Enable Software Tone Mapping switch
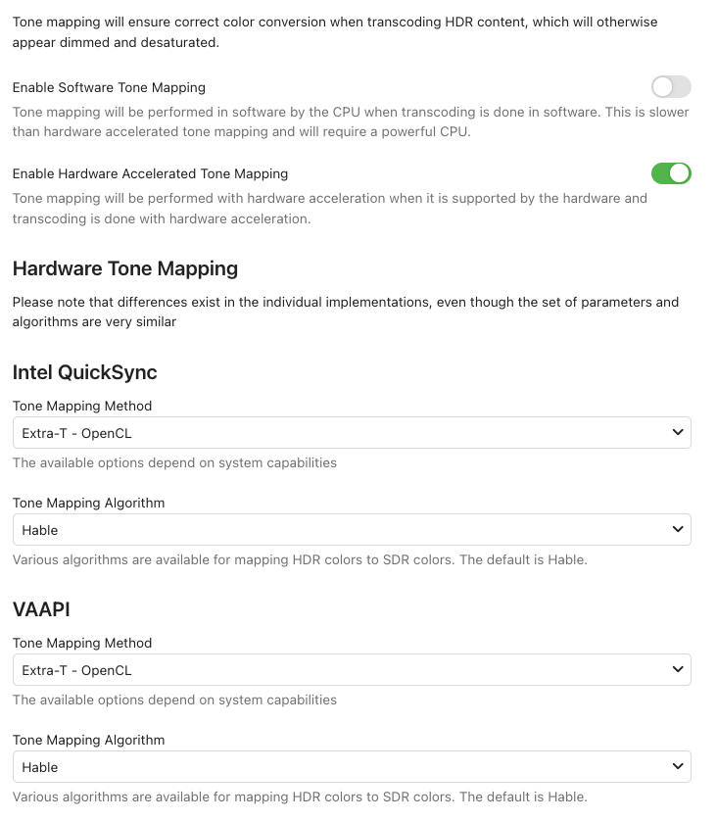717x821 pixels. coord(671,87)
